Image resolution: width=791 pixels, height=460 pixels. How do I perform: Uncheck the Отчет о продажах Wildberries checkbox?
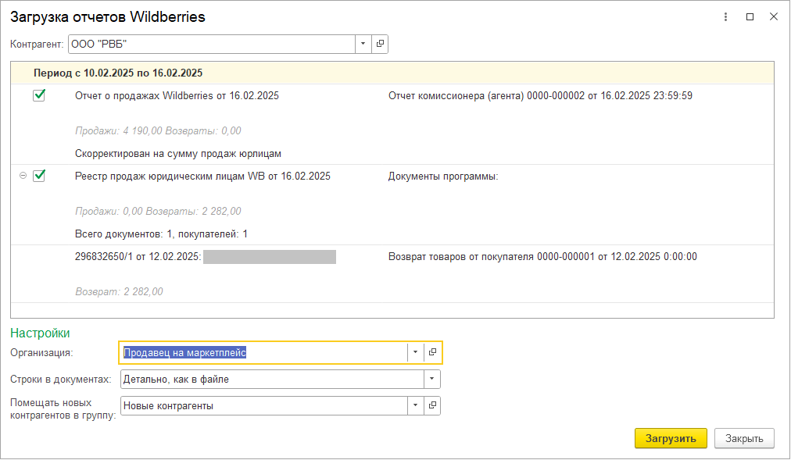pyautogui.click(x=39, y=95)
